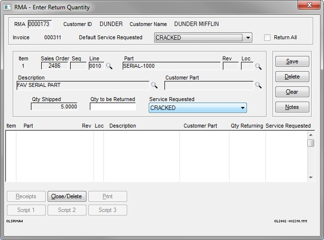Open the Description lookup magnifier icon
The width and height of the screenshot is (324, 240).
(154, 85)
